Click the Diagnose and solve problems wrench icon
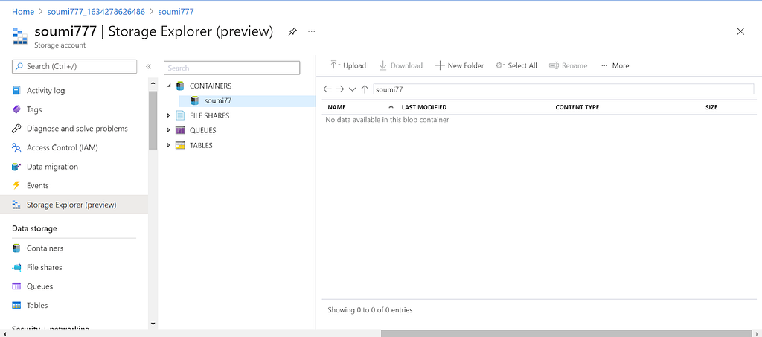This screenshot has height=337, width=762. click(17, 129)
